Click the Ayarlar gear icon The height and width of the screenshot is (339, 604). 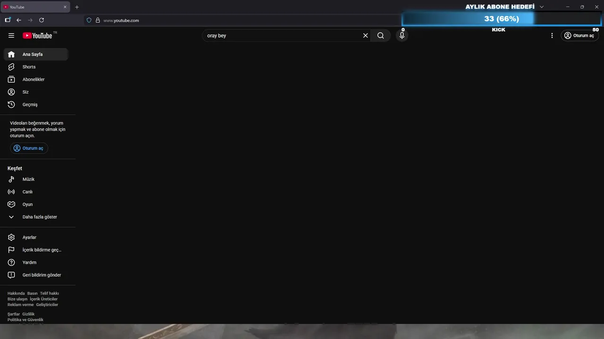(11, 237)
